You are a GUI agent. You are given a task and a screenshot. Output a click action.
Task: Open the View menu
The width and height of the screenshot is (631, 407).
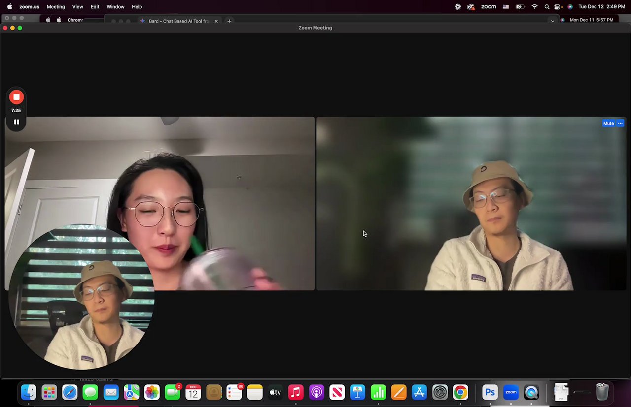[78, 7]
